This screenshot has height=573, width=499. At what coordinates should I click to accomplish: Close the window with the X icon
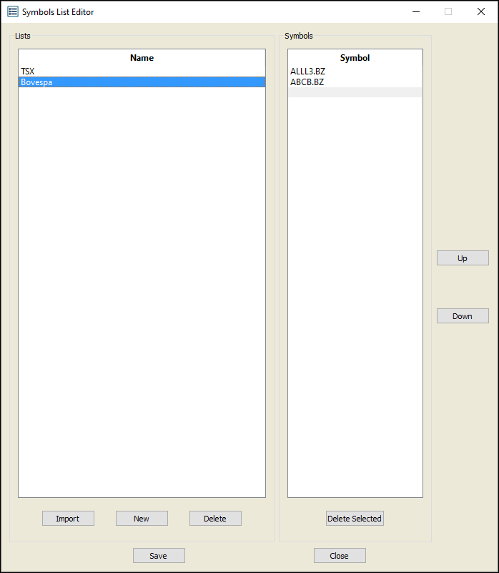point(481,11)
